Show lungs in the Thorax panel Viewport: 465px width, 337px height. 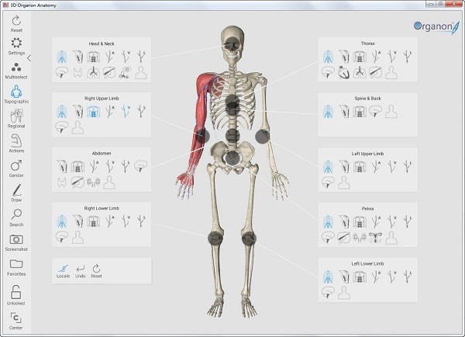(x=360, y=72)
